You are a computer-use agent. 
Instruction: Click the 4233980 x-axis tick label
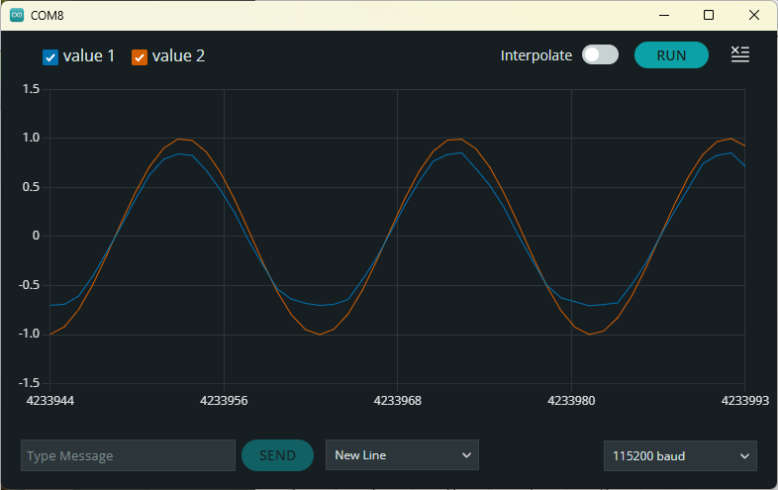[571, 401]
